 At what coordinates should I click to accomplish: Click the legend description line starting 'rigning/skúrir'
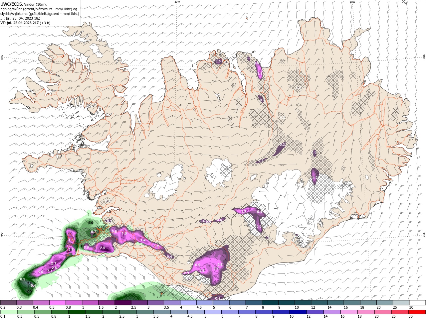pos(39,9)
